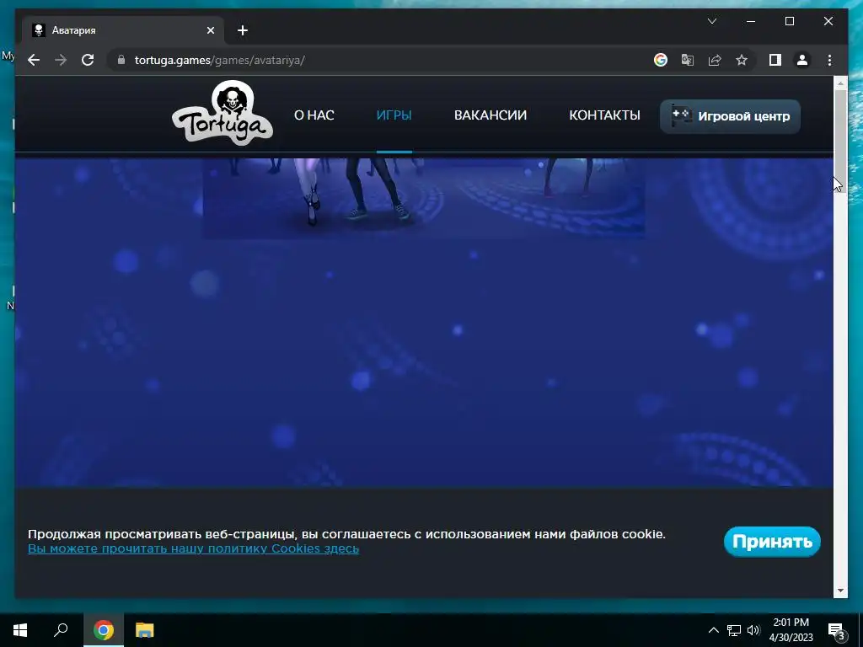Open the Chrome three-dot menu

[829, 60]
